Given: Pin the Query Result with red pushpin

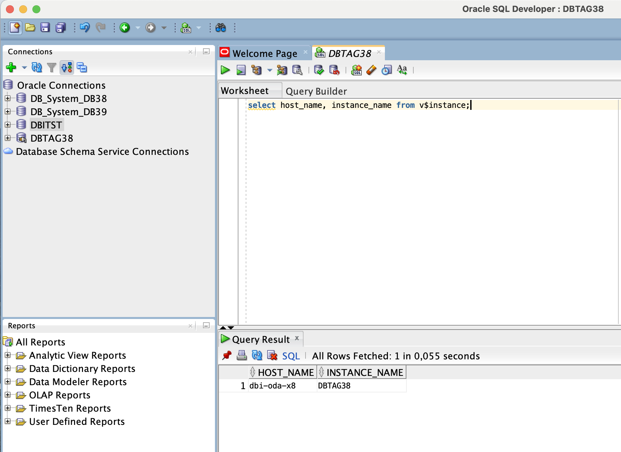Looking at the screenshot, I should pyautogui.click(x=227, y=356).
